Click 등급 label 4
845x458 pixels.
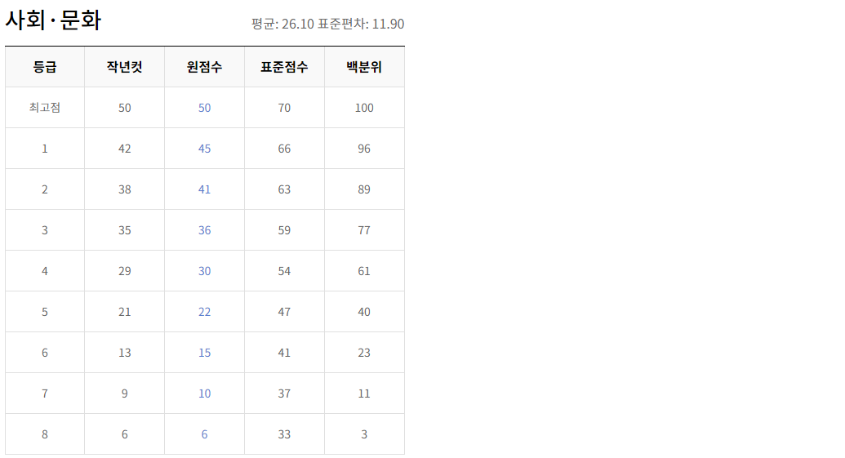coord(45,271)
